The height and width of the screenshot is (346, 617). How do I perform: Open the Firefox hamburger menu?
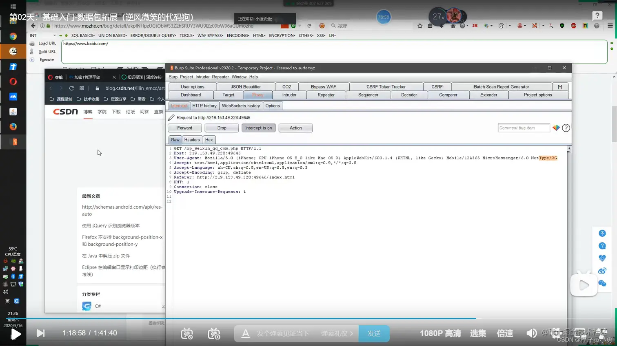point(610,26)
